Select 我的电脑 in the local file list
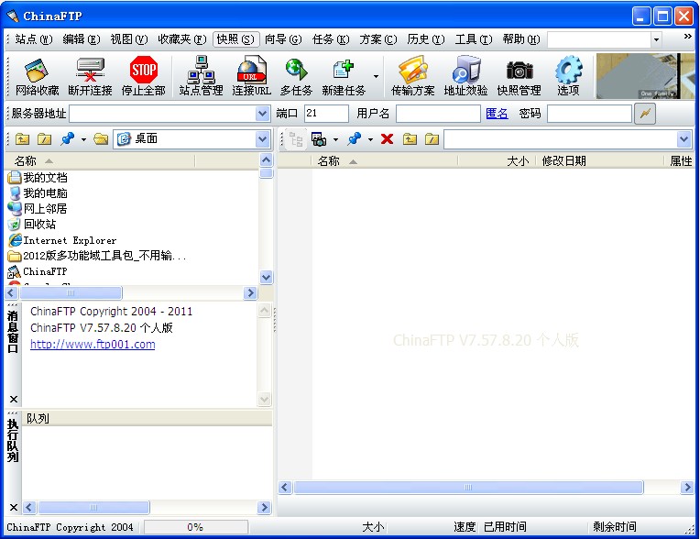Viewport: 700px width, 539px height. pyautogui.click(x=45, y=193)
